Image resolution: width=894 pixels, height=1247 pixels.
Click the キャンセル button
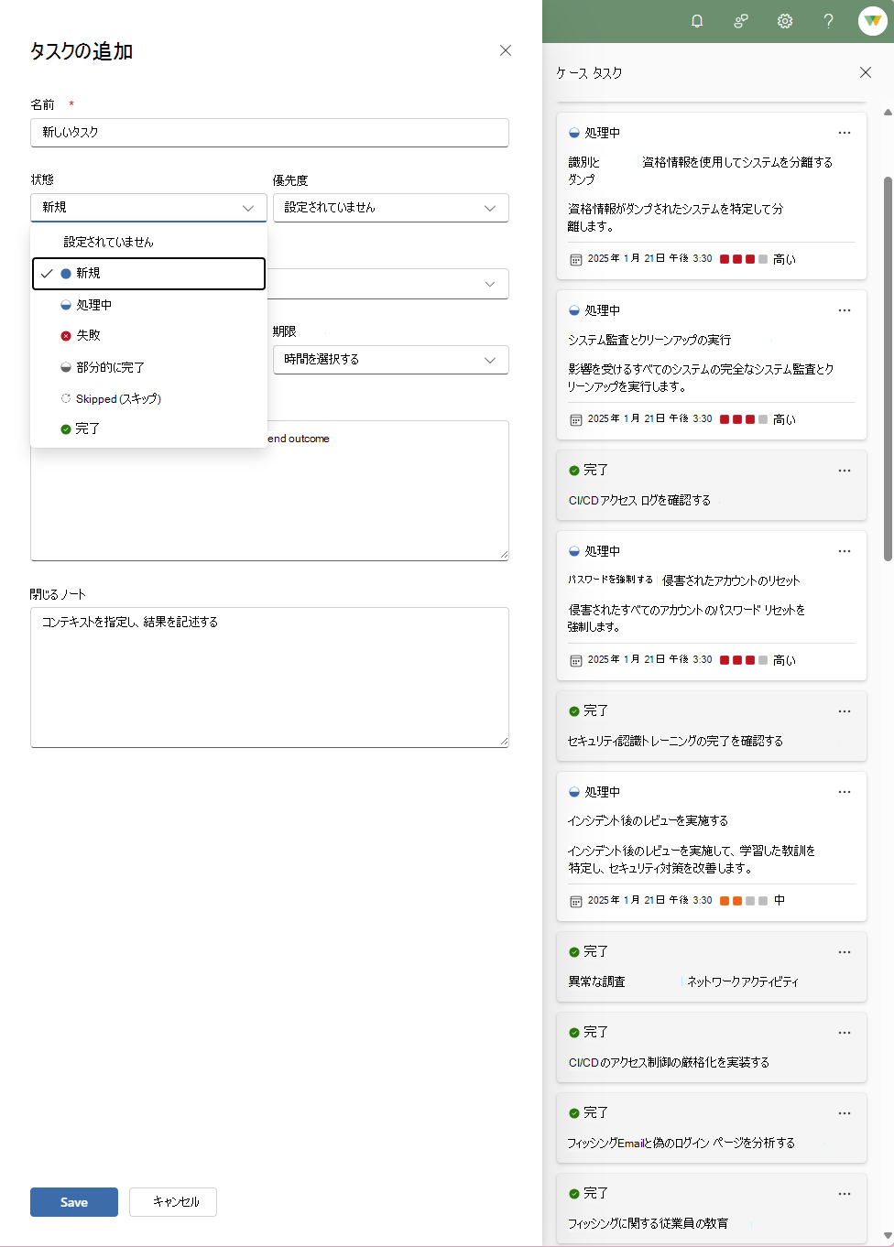[173, 1202]
